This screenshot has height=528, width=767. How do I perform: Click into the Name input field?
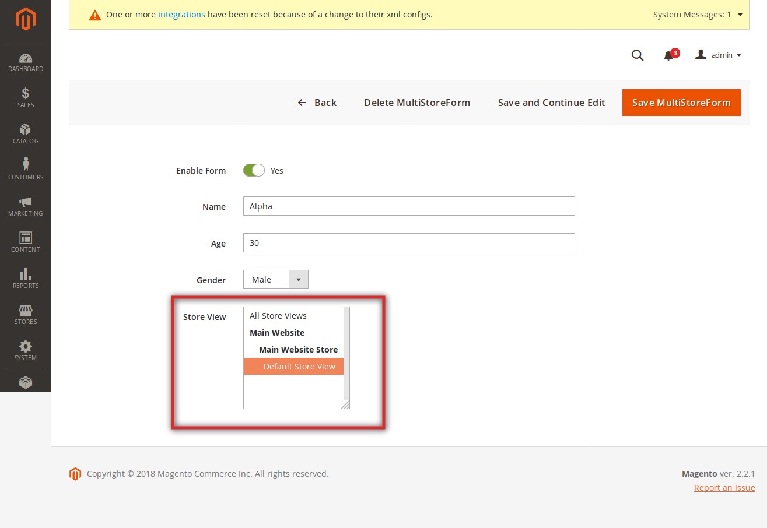[408, 206]
